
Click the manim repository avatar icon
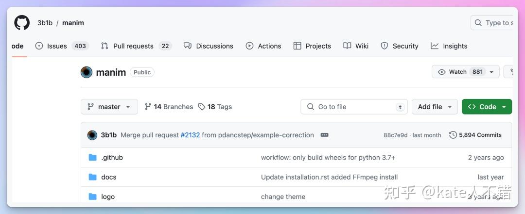(87, 72)
